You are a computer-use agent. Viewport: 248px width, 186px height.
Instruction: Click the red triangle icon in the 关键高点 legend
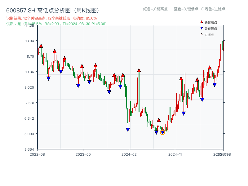point(201,22)
